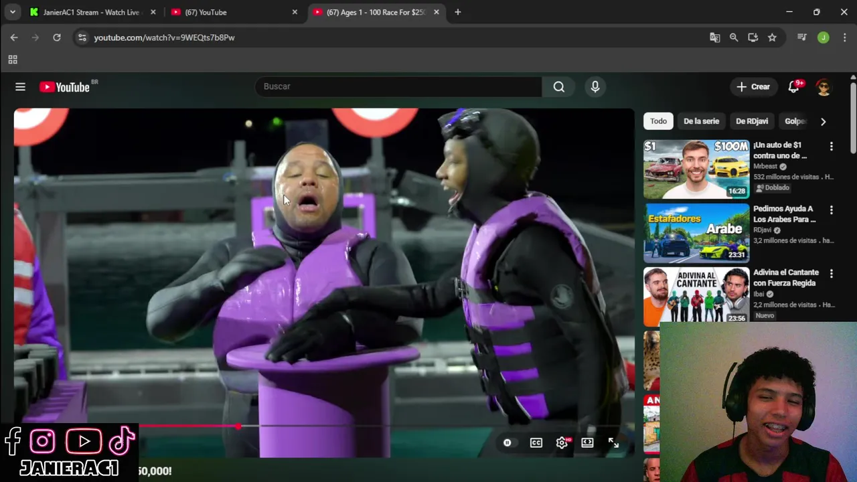The height and width of the screenshot is (482, 857).
Task: Close the Ages 1 - 100 Race tab
Action: coord(437,12)
